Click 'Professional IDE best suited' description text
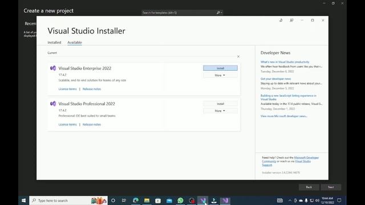Screen dimensions: 365x205 pos(87,116)
